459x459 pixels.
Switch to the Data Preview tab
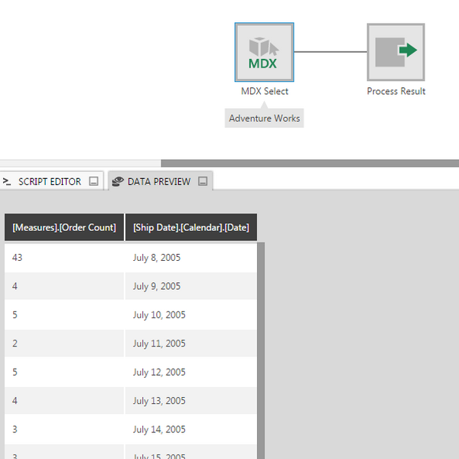(158, 182)
